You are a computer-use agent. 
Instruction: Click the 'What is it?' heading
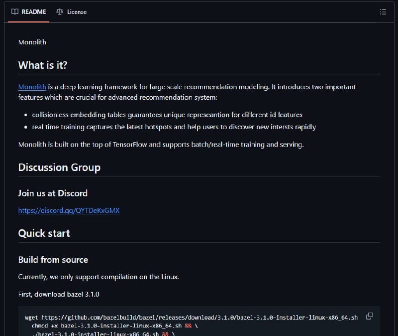(x=43, y=65)
